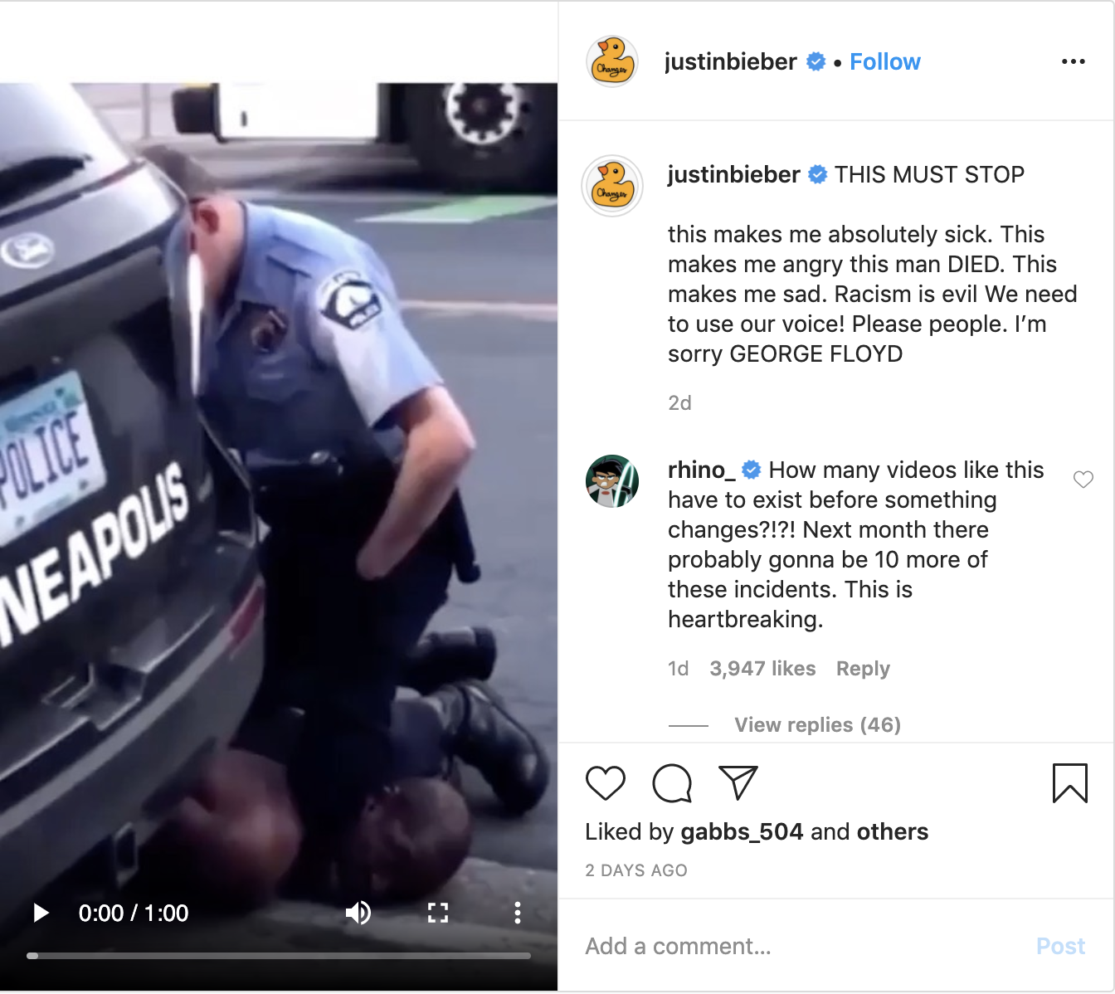Open the comment speech bubble icon

click(672, 783)
